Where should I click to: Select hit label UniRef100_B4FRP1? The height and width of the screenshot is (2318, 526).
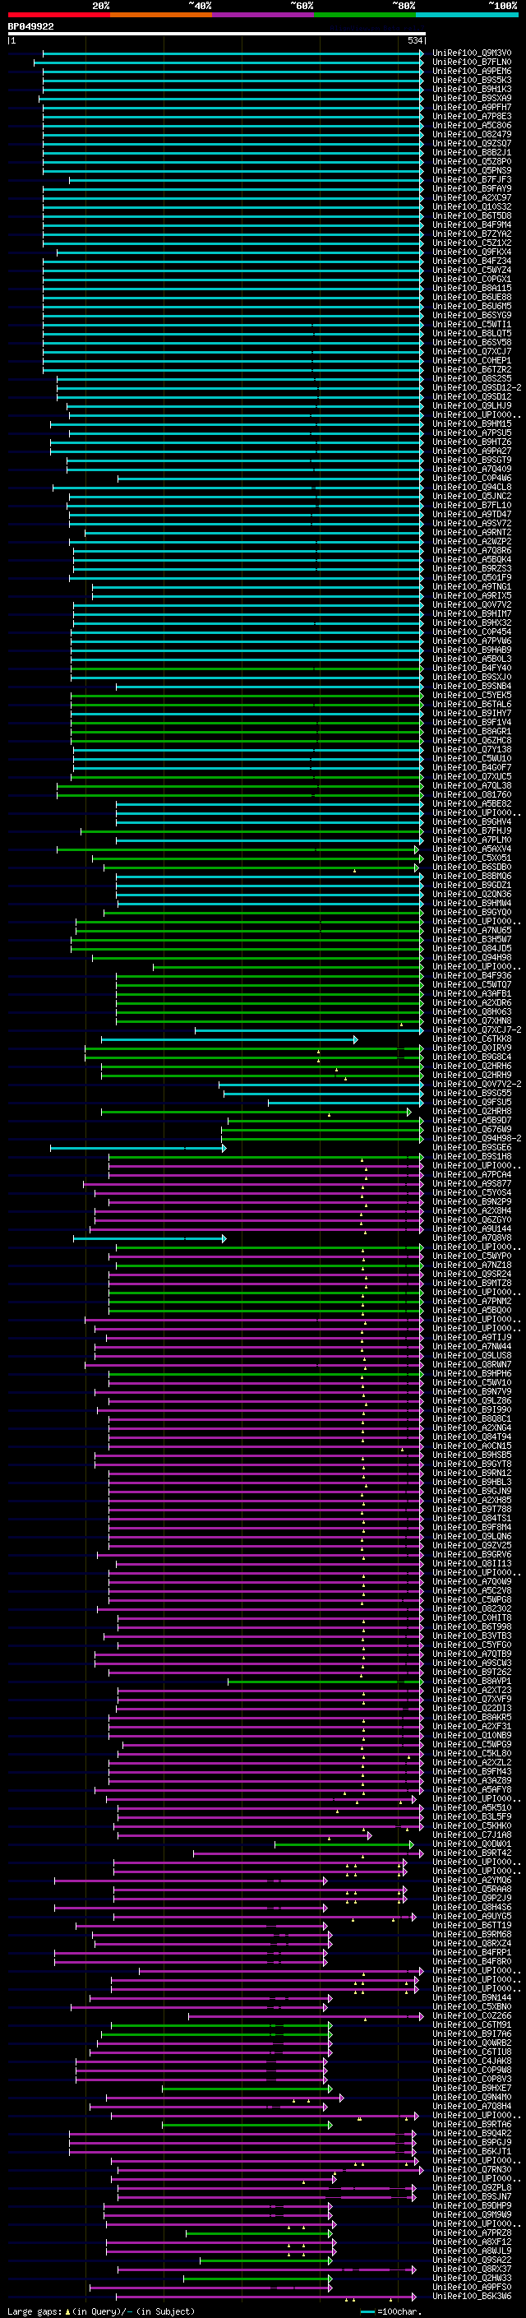[472, 1953]
